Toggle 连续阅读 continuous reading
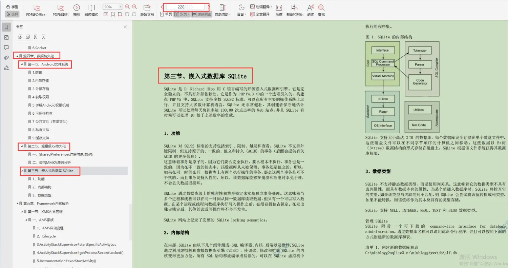Image resolution: width=508 pixels, height=268 pixels. (x=202, y=14)
